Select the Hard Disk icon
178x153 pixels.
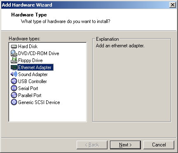(14, 46)
